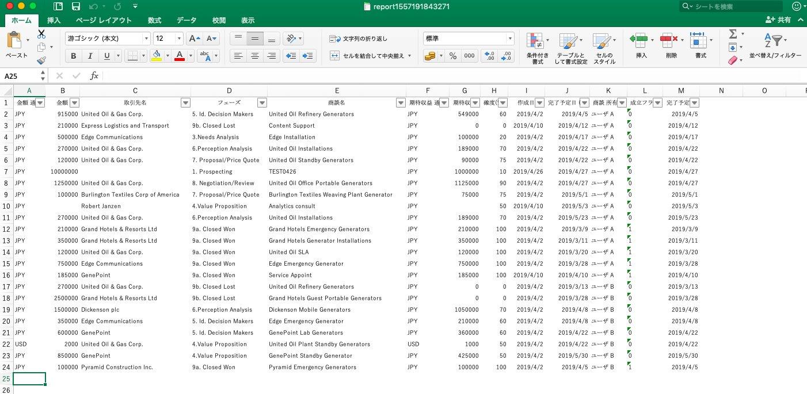Screen dimensions: 807x394
Task: Click the Paste clipboard icon
Action: (14, 41)
